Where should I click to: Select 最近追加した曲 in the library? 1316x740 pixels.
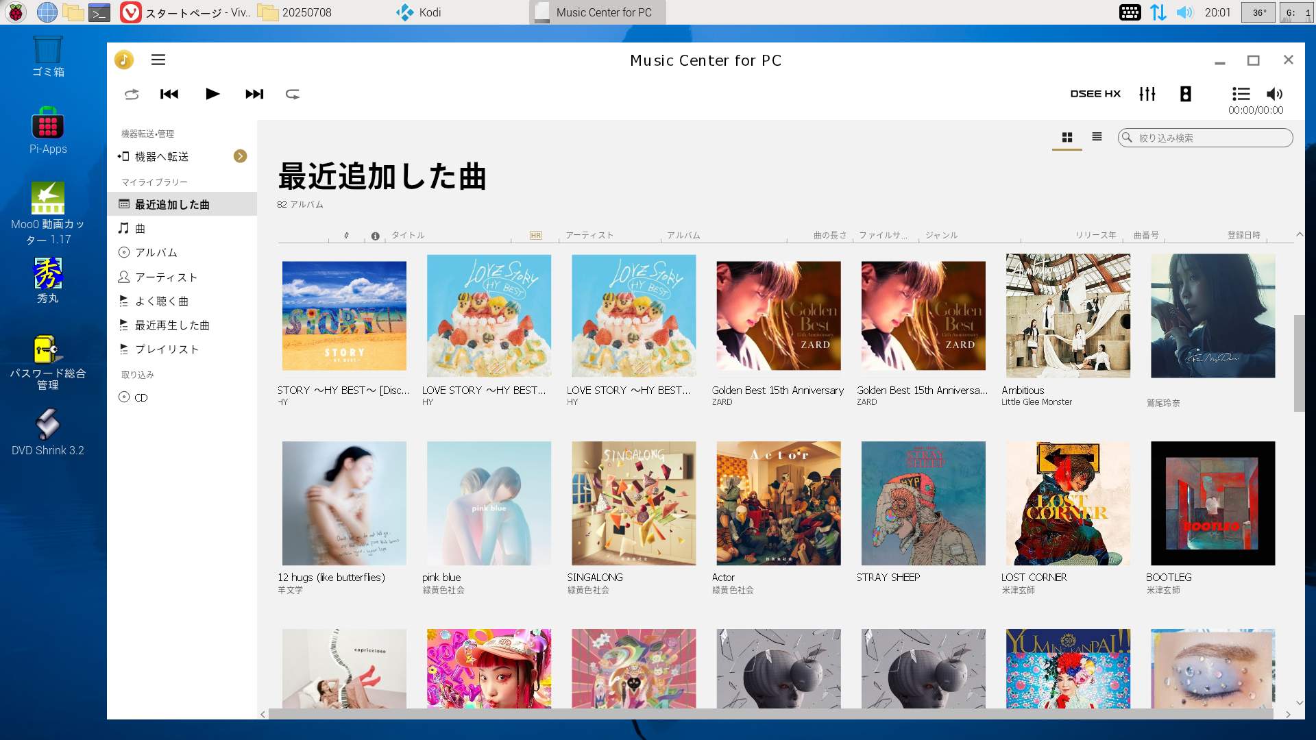click(182, 204)
